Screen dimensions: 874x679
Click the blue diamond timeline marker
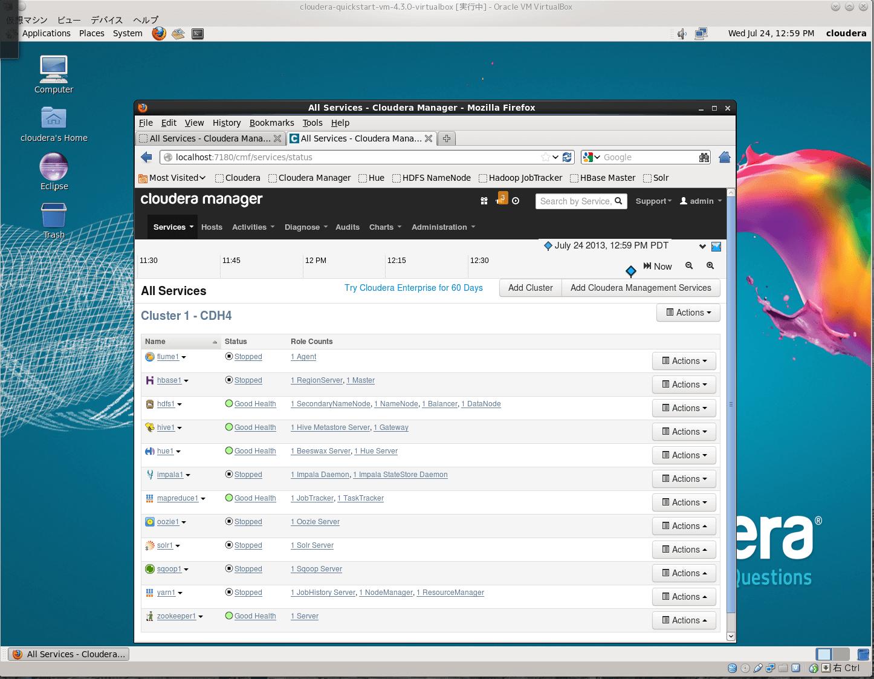(x=630, y=271)
